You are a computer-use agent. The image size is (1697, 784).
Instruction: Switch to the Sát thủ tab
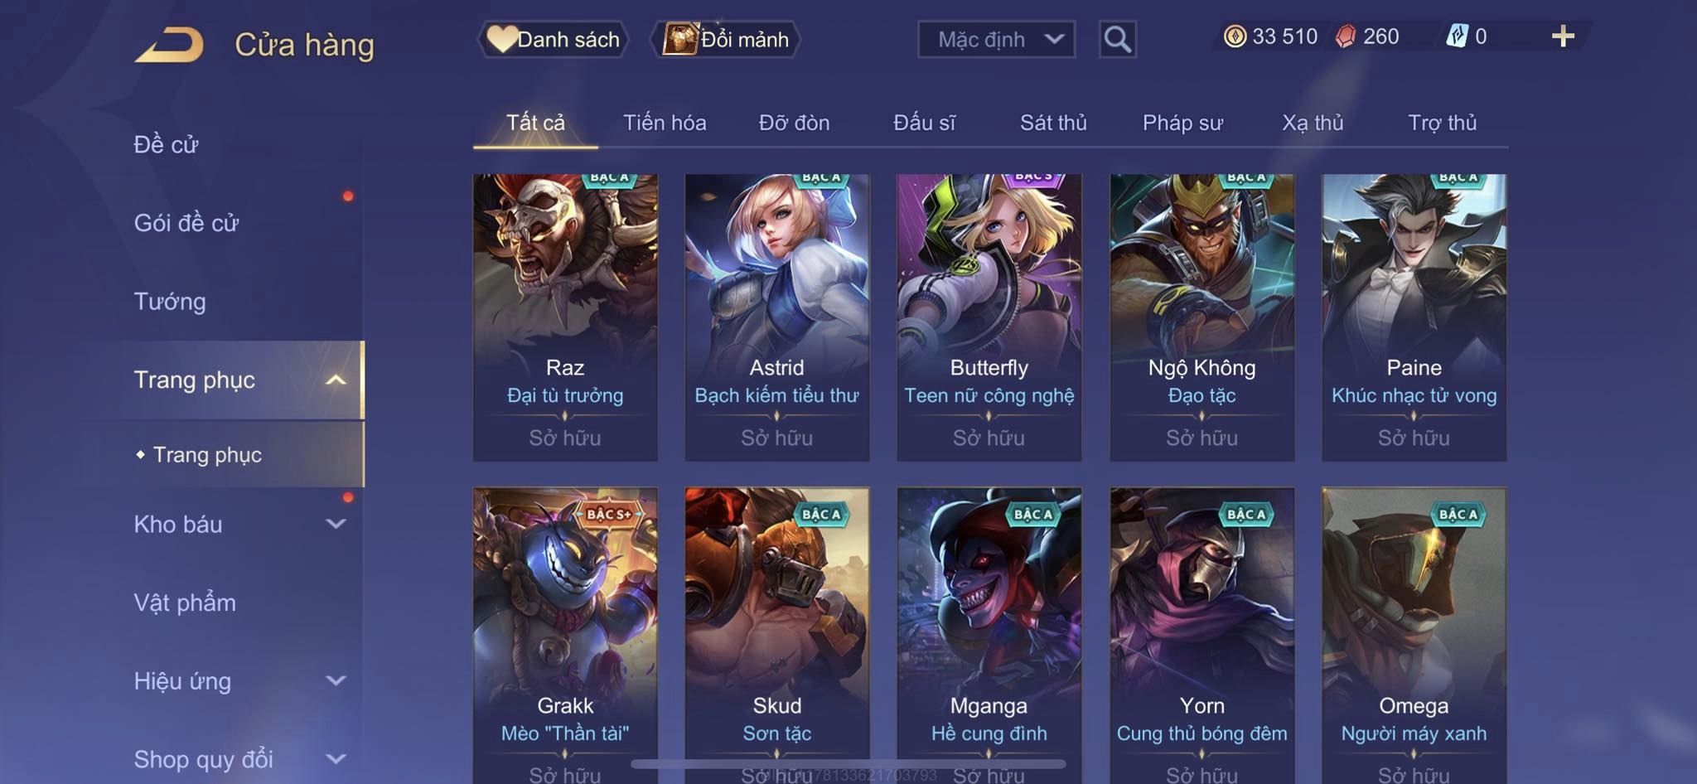click(x=1053, y=123)
